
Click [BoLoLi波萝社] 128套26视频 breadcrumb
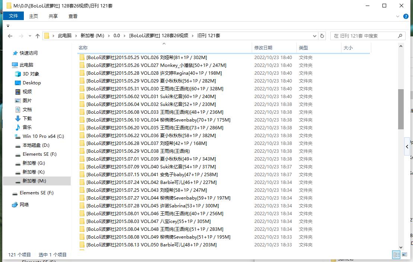click(x=159, y=36)
